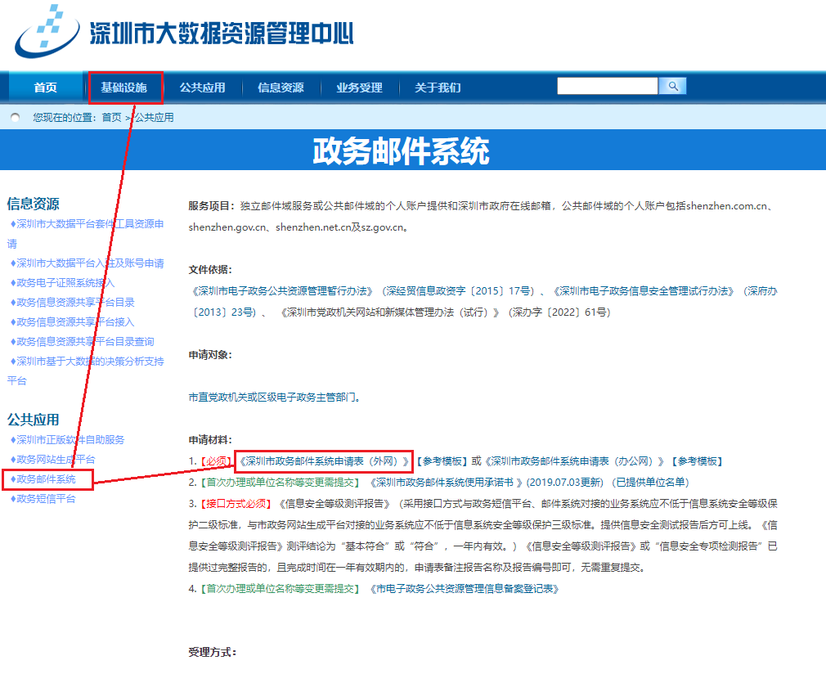Open the 信息资源 navigation menu item
This screenshot has width=826, height=674.
[281, 88]
